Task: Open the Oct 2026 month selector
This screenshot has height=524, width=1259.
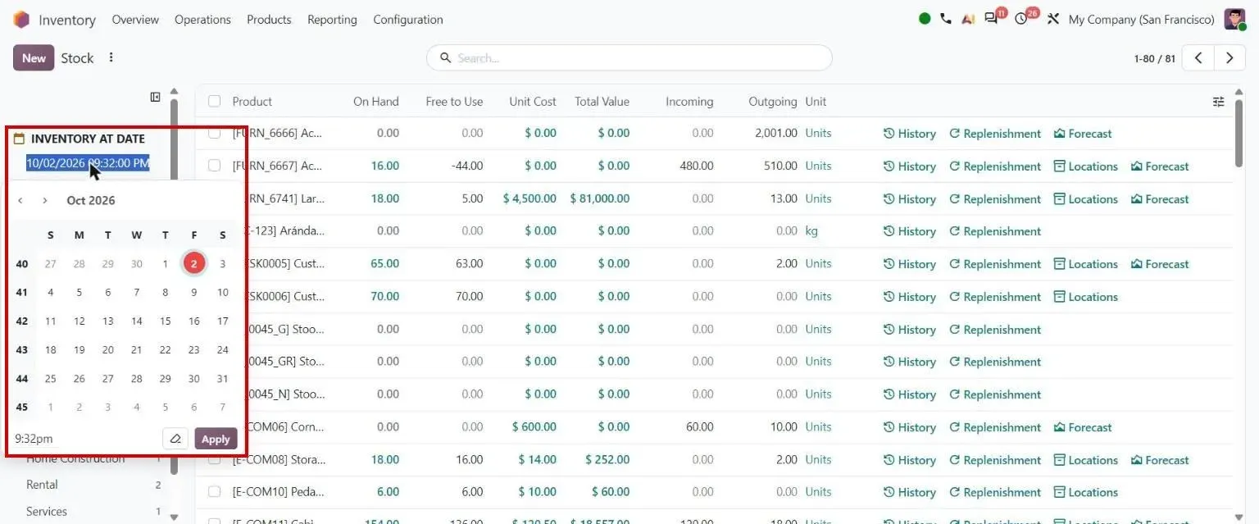Action: pyautogui.click(x=91, y=200)
